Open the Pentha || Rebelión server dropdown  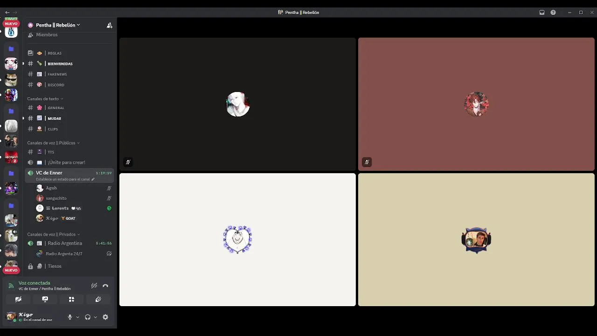tap(58, 25)
